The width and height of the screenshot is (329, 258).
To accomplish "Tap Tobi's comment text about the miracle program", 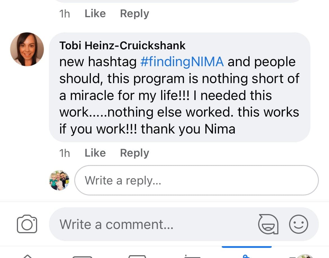I will [x=179, y=96].
